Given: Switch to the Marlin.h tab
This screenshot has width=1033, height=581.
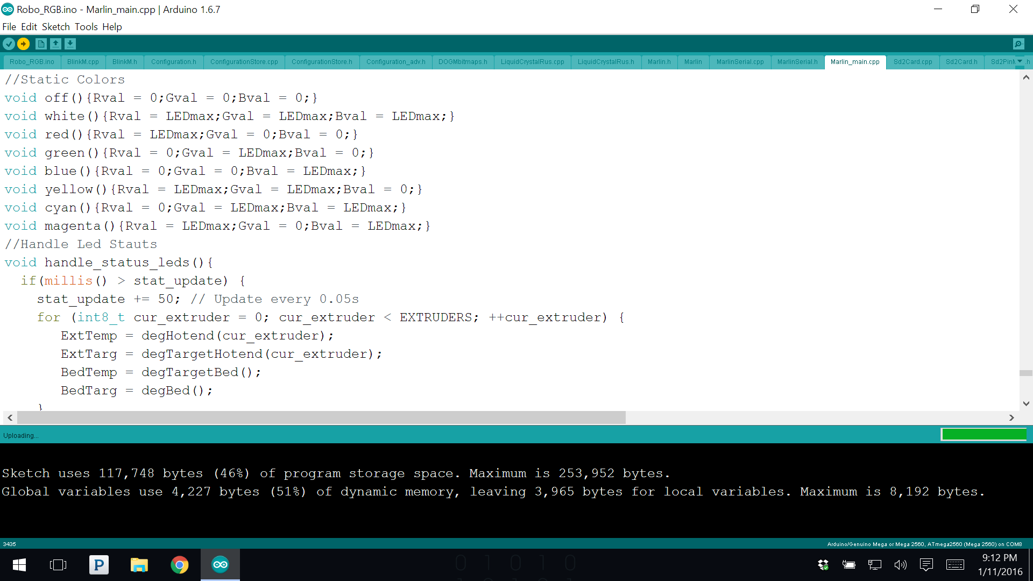Looking at the screenshot, I should click(x=659, y=62).
